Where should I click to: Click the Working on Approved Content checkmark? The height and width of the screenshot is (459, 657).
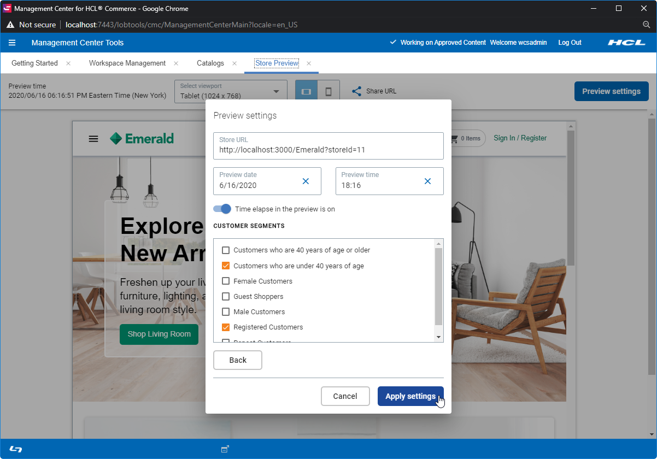(393, 42)
